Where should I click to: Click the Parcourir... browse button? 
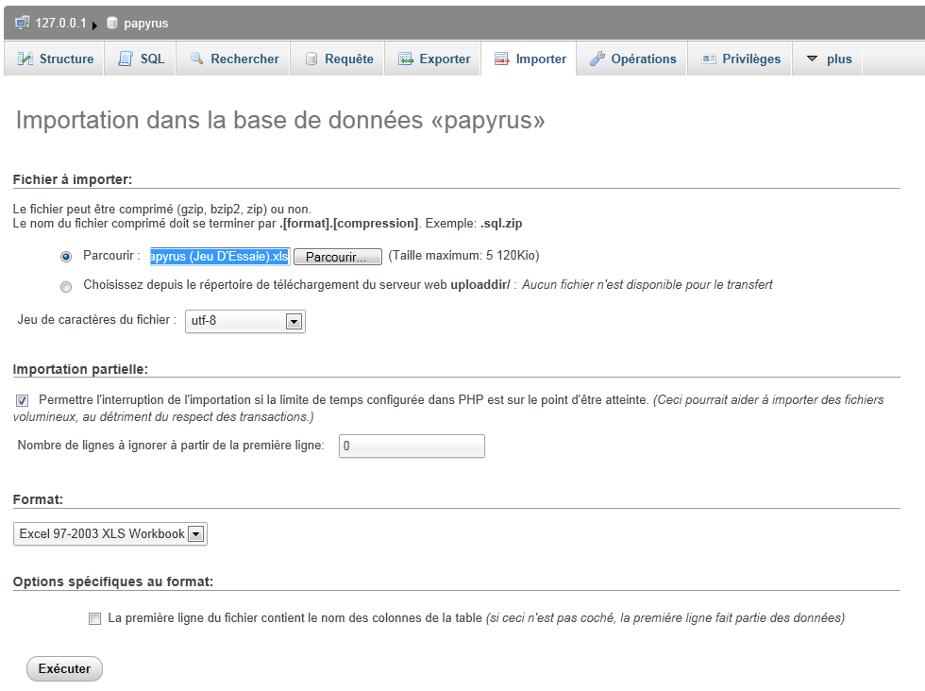337,257
